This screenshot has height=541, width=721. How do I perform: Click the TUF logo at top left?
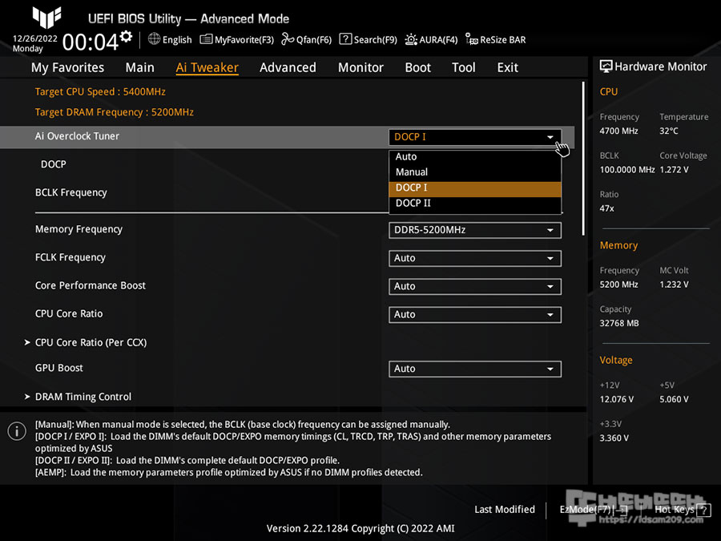coord(47,17)
